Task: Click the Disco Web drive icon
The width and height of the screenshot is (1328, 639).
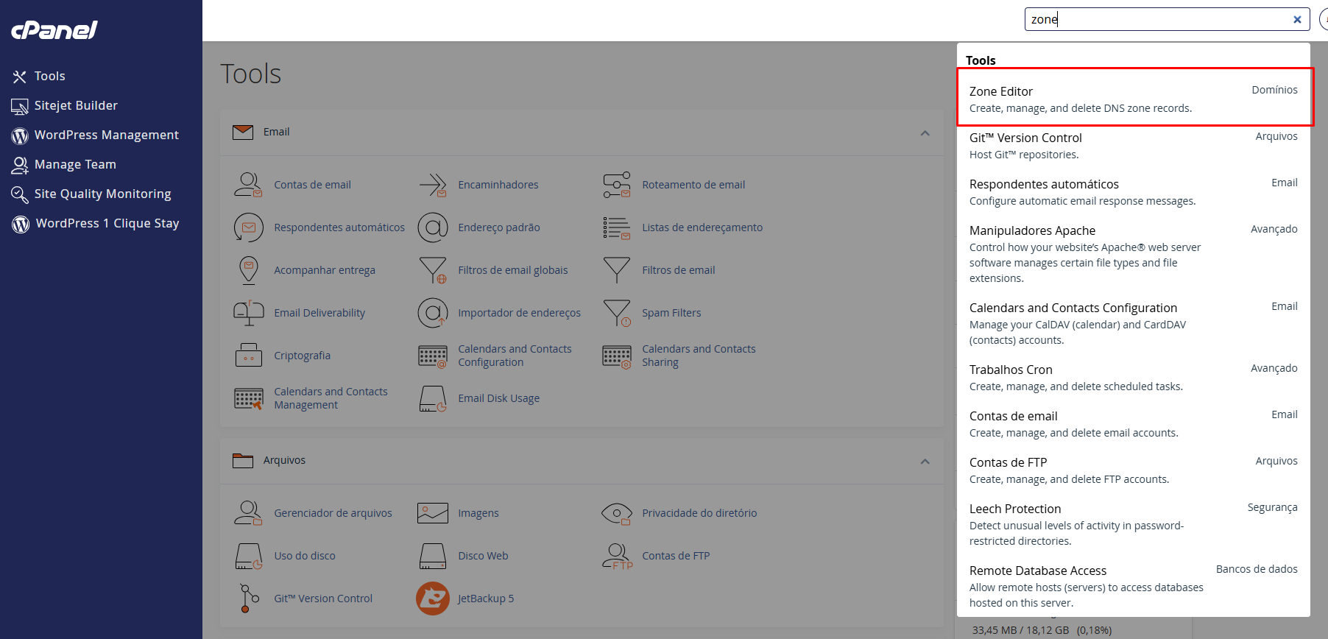Action: point(432,556)
